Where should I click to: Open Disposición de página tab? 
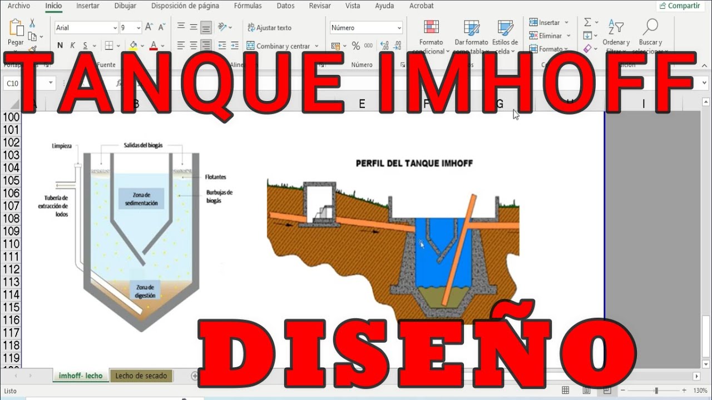[x=185, y=6]
